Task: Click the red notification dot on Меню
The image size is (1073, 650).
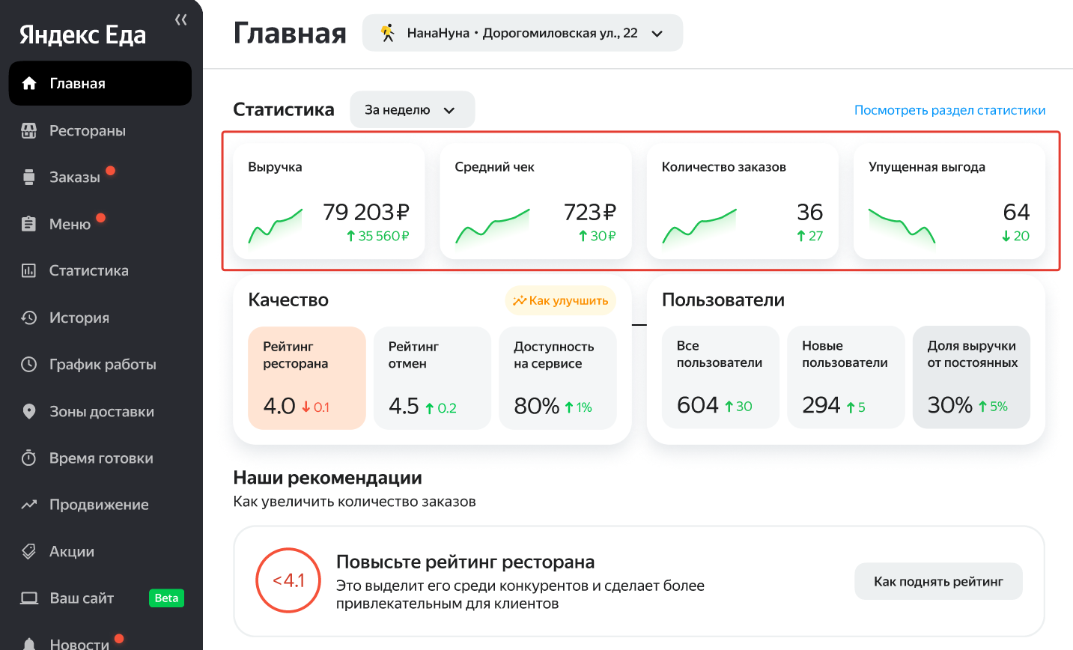Action: tap(101, 218)
